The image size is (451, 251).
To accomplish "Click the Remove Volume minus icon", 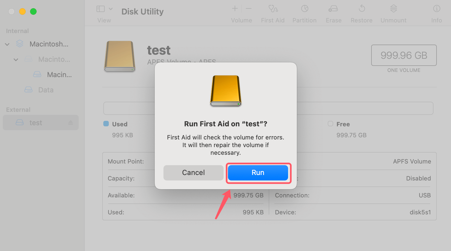I will (x=248, y=8).
